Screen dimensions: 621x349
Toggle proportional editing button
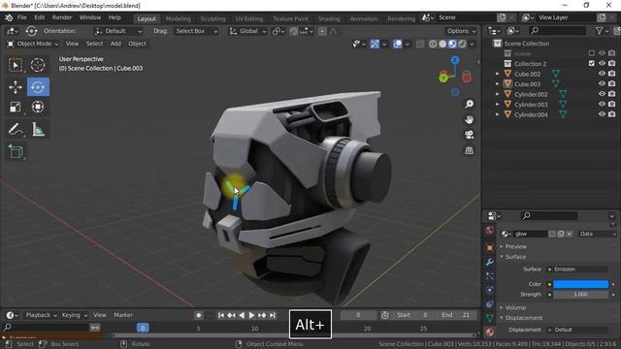pos(322,31)
